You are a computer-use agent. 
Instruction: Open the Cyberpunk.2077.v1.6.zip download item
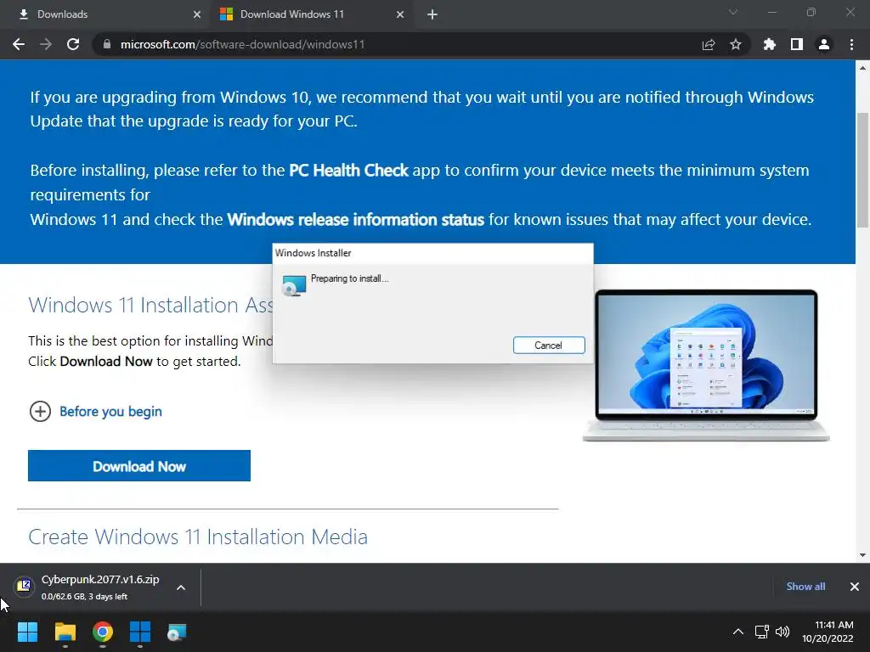pyautogui.click(x=100, y=587)
